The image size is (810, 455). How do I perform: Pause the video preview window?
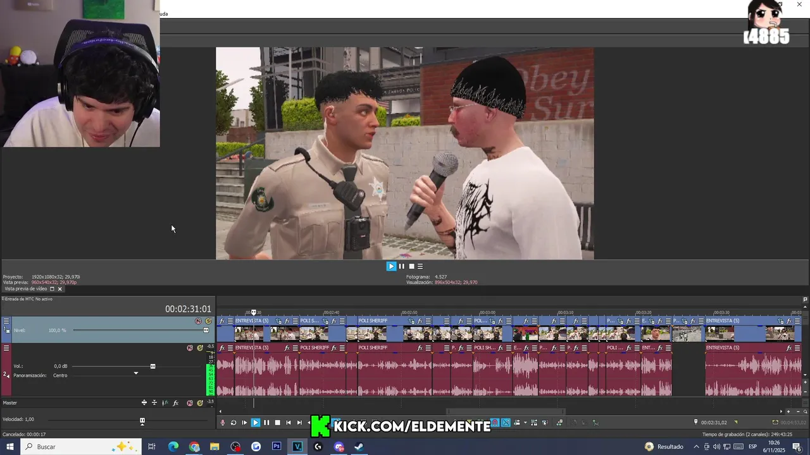401,266
